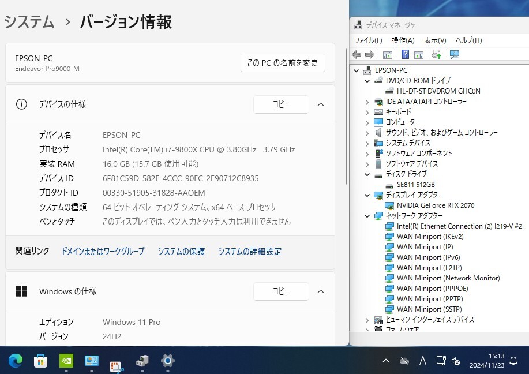529x374 pixels.
Task: Select WAN Miniport (IKEv2)
Action: 430,237
